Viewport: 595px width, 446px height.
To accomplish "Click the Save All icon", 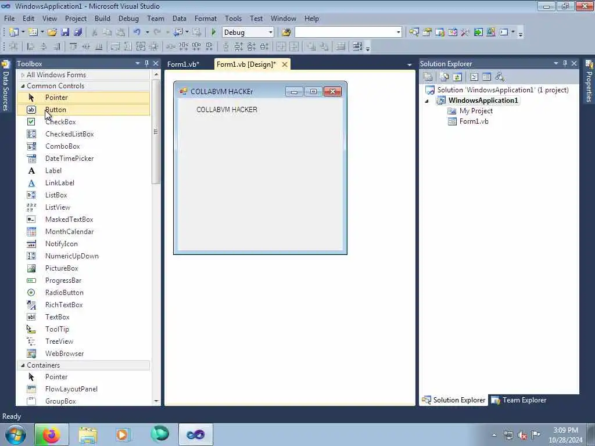I will [x=78, y=33].
